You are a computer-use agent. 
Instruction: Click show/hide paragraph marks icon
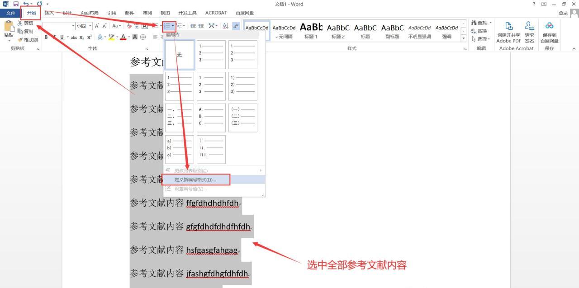[x=236, y=26]
